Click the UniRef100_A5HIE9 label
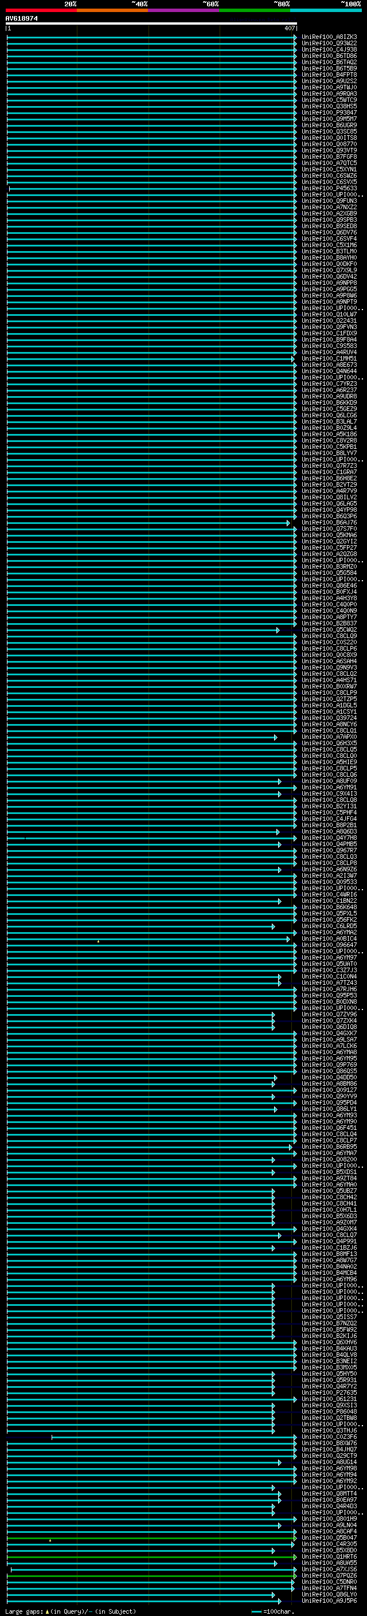 point(329,762)
